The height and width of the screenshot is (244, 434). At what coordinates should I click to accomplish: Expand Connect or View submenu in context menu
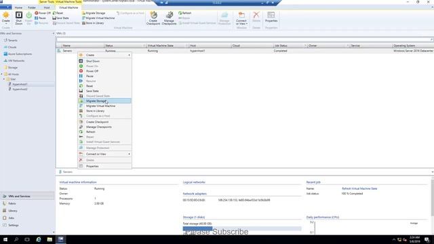(x=104, y=154)
